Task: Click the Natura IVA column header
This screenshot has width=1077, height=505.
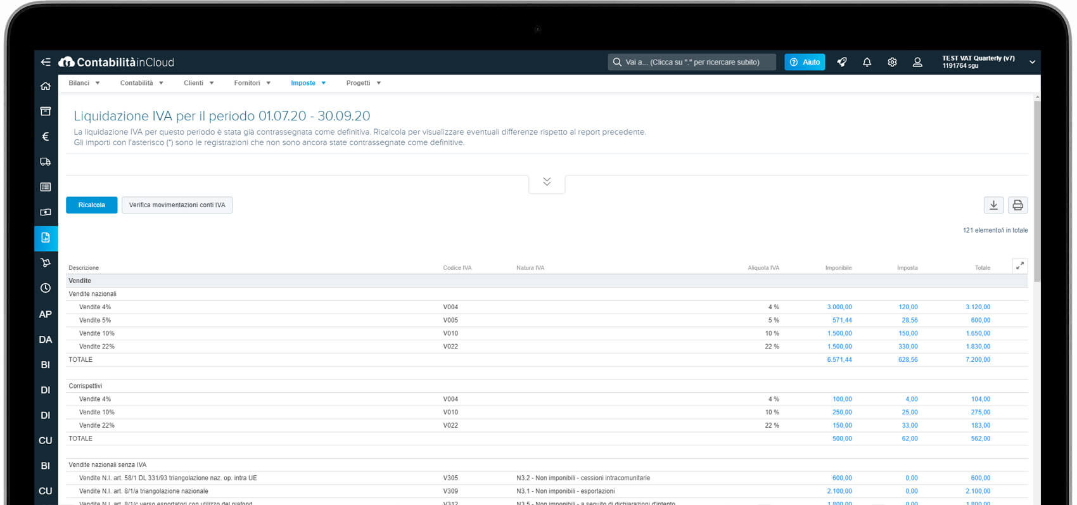Action: tap(530, 268)
